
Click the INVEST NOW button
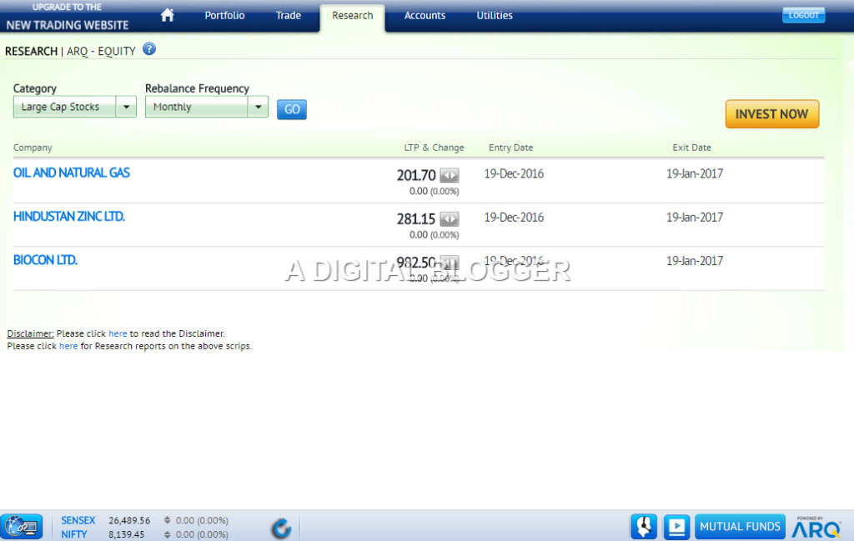pyautogui.click(x=771, y=114)
